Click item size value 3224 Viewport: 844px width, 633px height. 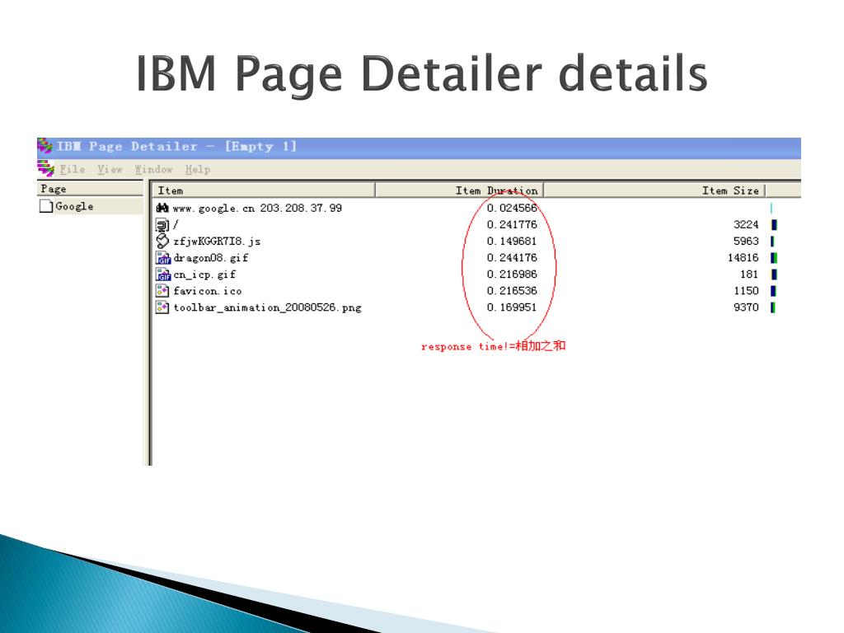746,224
